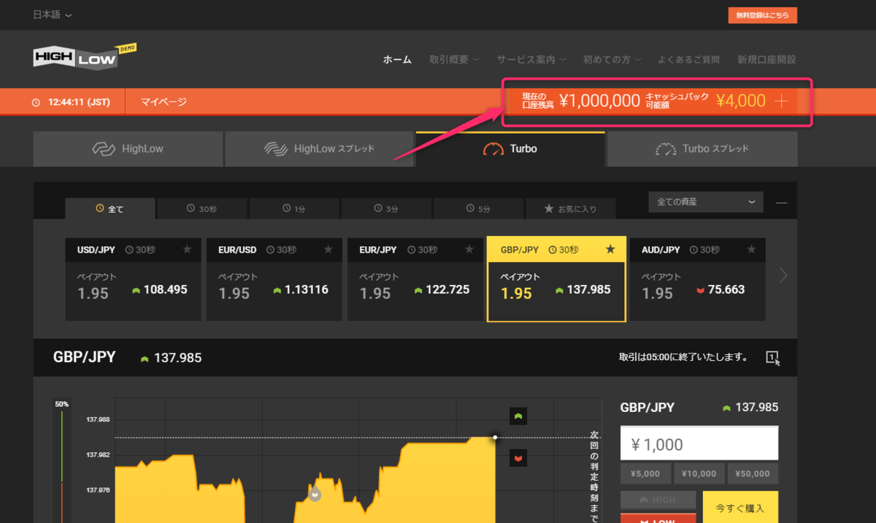This screenshot has width=876, height=523.
Task: Select the 3分 duration filter tab
Action: tap(386, 209)
